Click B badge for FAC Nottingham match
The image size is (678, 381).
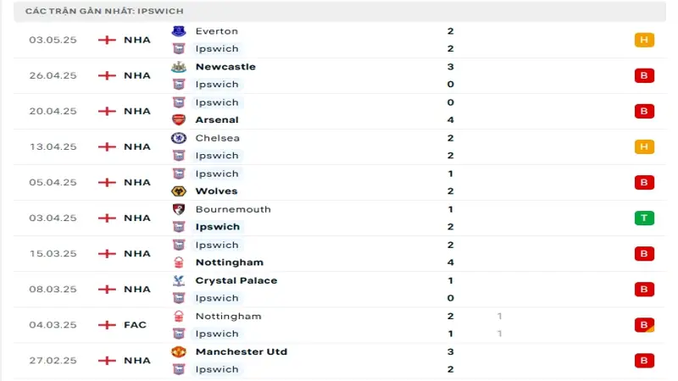coord(643,325)
